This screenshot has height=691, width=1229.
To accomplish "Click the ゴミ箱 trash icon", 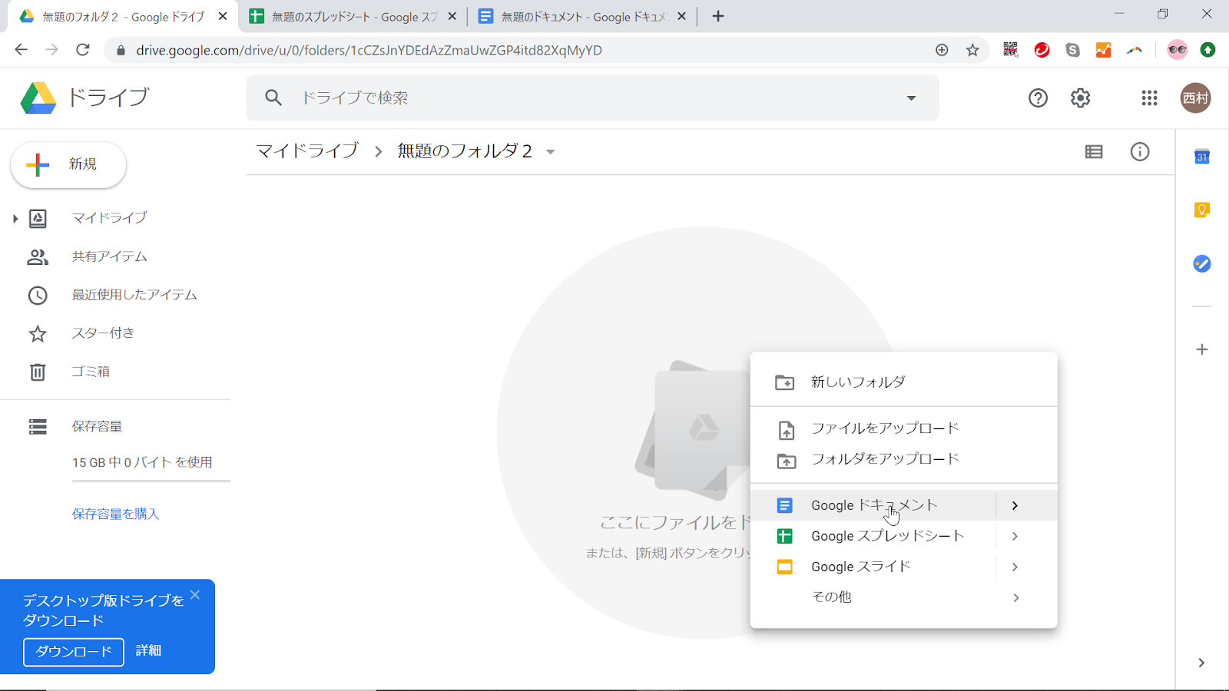I will click(x=38, y=372).
